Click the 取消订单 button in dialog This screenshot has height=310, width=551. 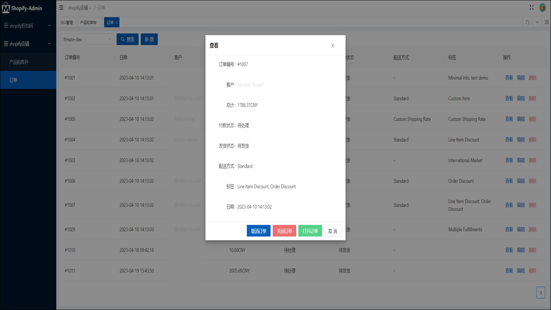259,231
